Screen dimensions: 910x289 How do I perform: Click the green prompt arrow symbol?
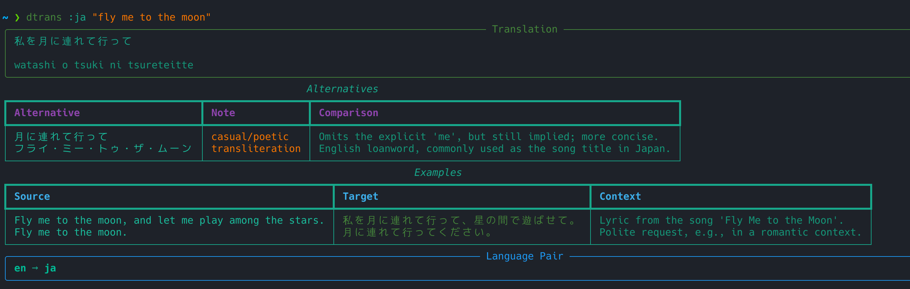click(17, 17)
